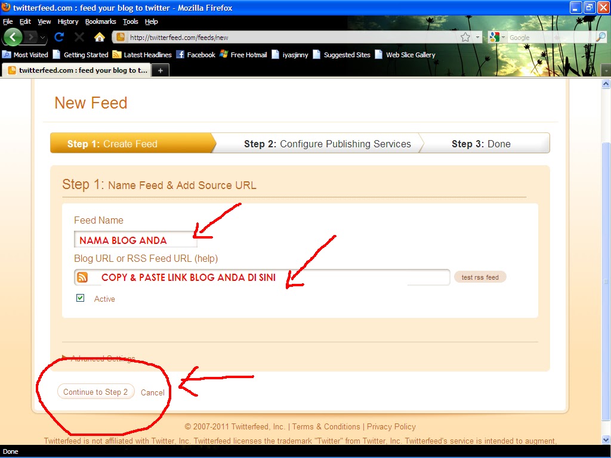Image resolution: width=611 pixels, height=458 pixels.
Task: Bookmark this page with the star icon
Action: pyautogui.click(x=465, y=38)
